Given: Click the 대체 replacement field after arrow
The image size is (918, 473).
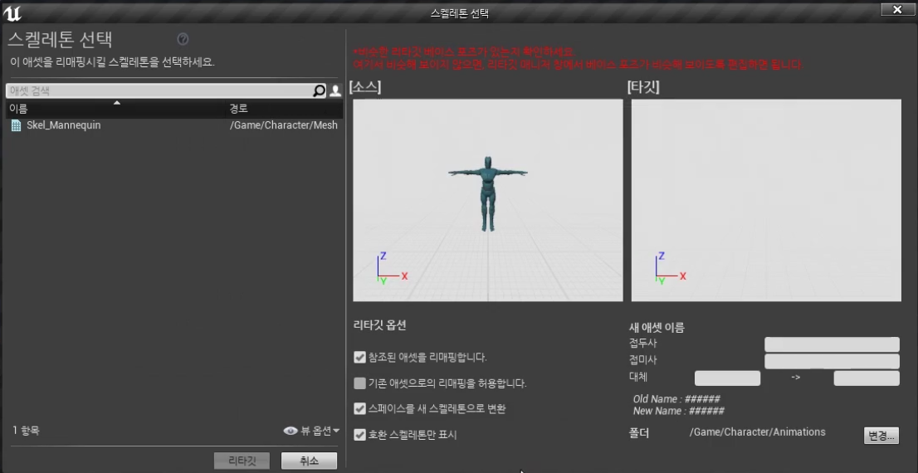Looking at the screenshot, I should pyautogui.click(x=867, y=378).
